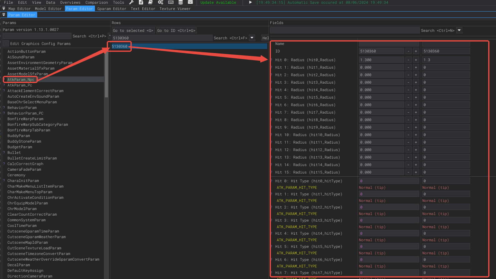The width and height of the screenshot is (496, 279).
Task: Click the Go to ID button
Action: coord(176,30)
